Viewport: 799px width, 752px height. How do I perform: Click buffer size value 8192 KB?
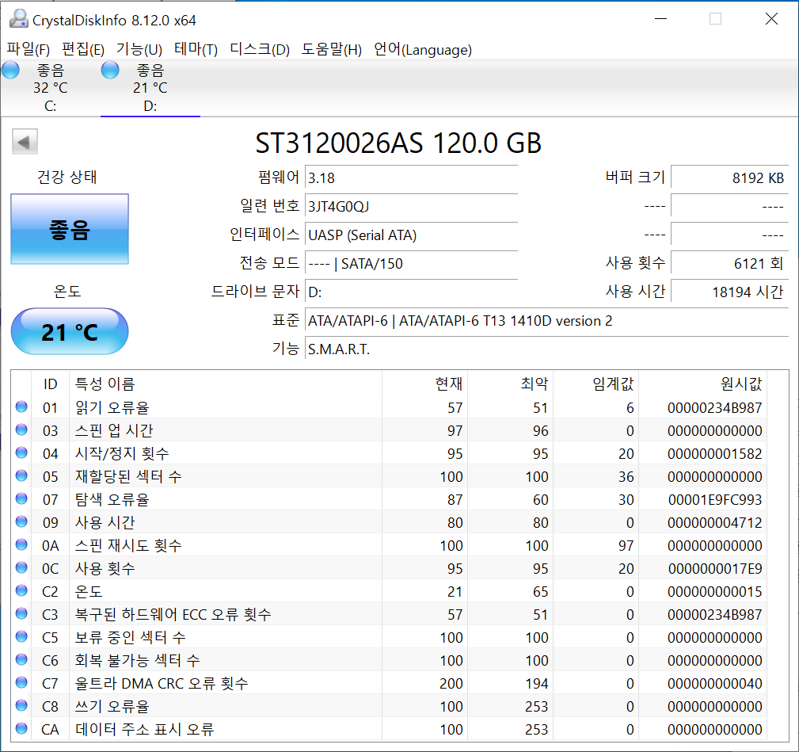point(729,178)
